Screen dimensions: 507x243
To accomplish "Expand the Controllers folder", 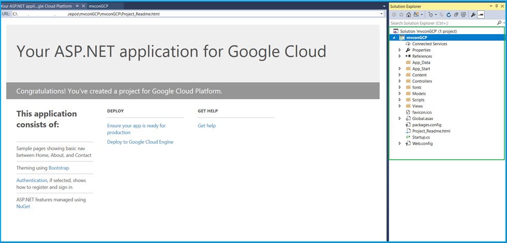I will [400, 81].
